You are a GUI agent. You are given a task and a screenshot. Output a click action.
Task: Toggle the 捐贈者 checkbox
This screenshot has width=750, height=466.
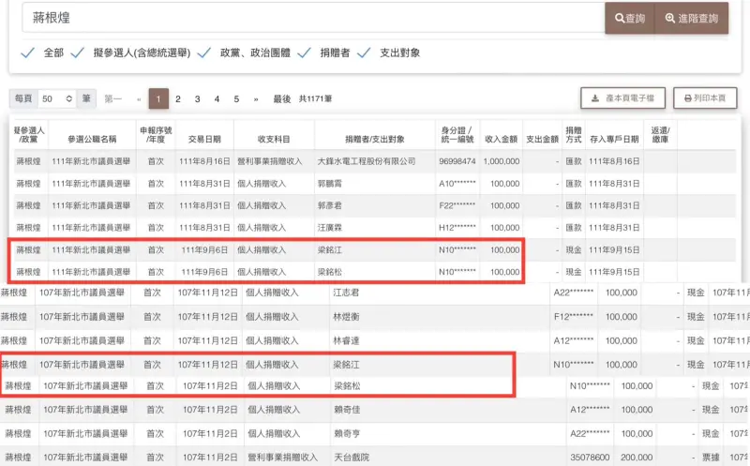[304, 53]
